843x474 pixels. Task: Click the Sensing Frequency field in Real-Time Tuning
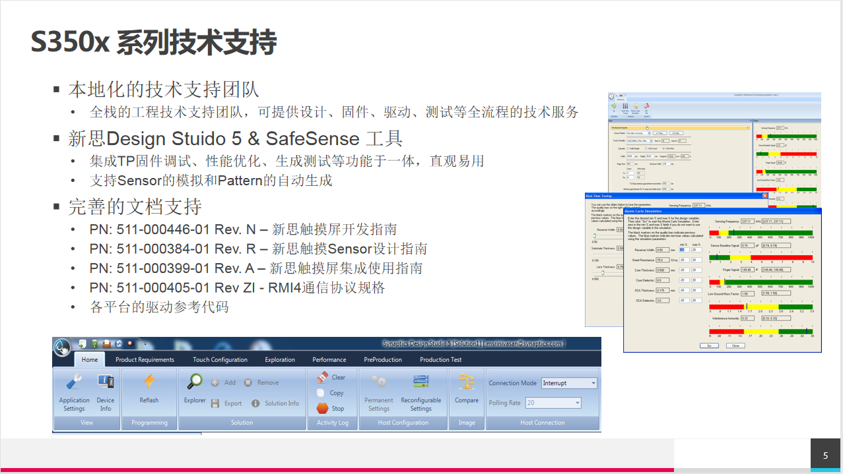[699, 205]
